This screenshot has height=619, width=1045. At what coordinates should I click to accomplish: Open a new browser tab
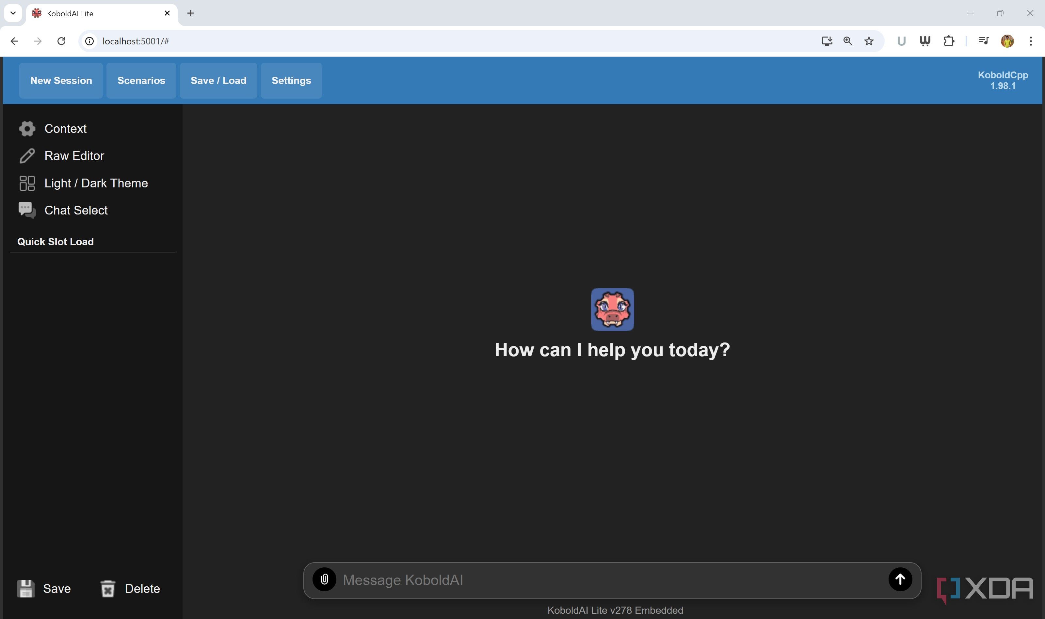tap(191, 13)
